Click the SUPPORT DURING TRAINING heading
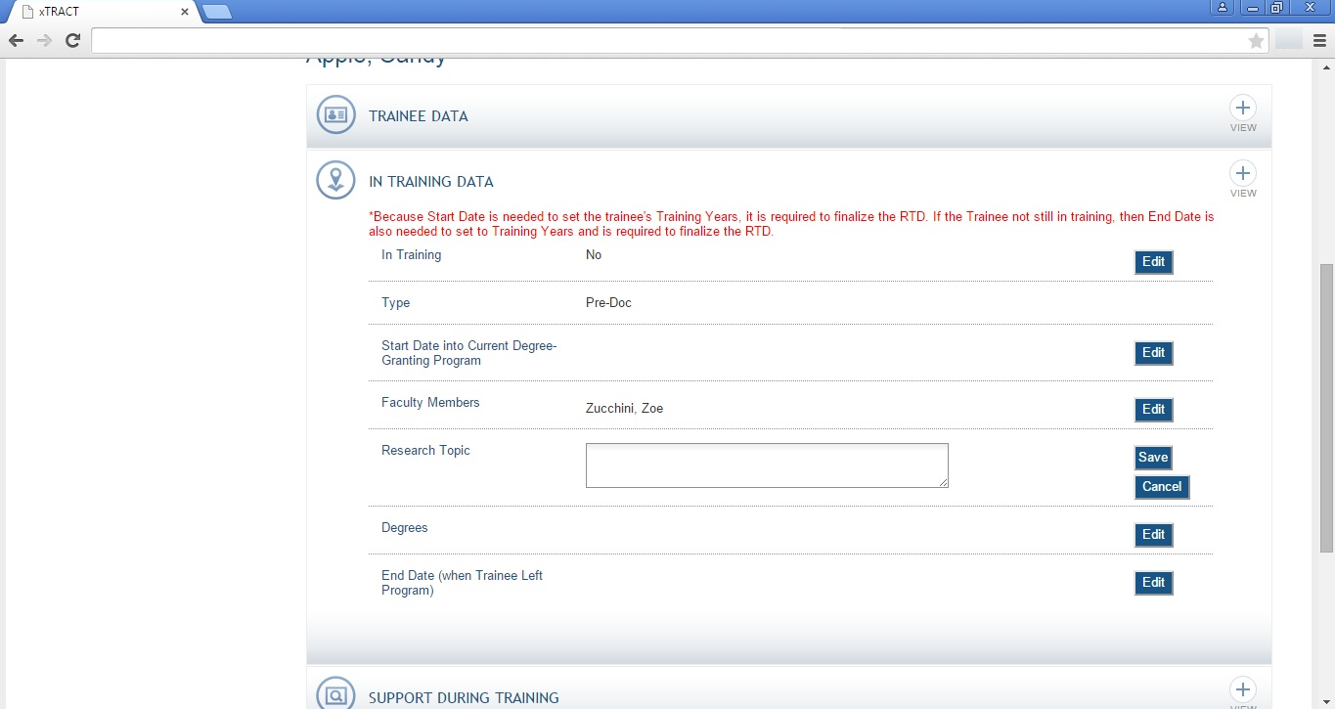The width and height of the screenshot is (1335, 709). (x=464, y=698)
